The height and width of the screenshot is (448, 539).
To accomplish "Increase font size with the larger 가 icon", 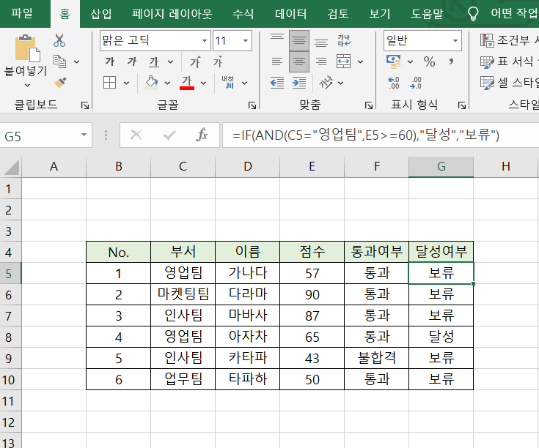I will point(196,61).
